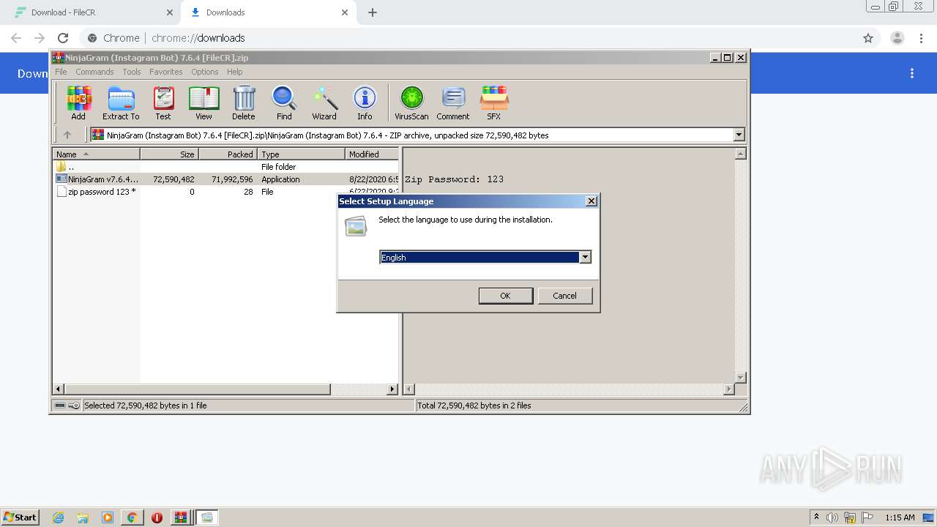937x527 pixels.
Task: Switch to WinRAR taskbar icon
Action: coord(181,517)
